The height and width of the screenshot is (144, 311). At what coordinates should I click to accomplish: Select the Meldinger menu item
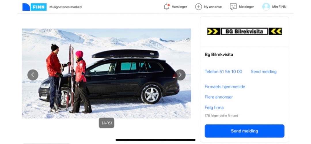pos(246,7)
